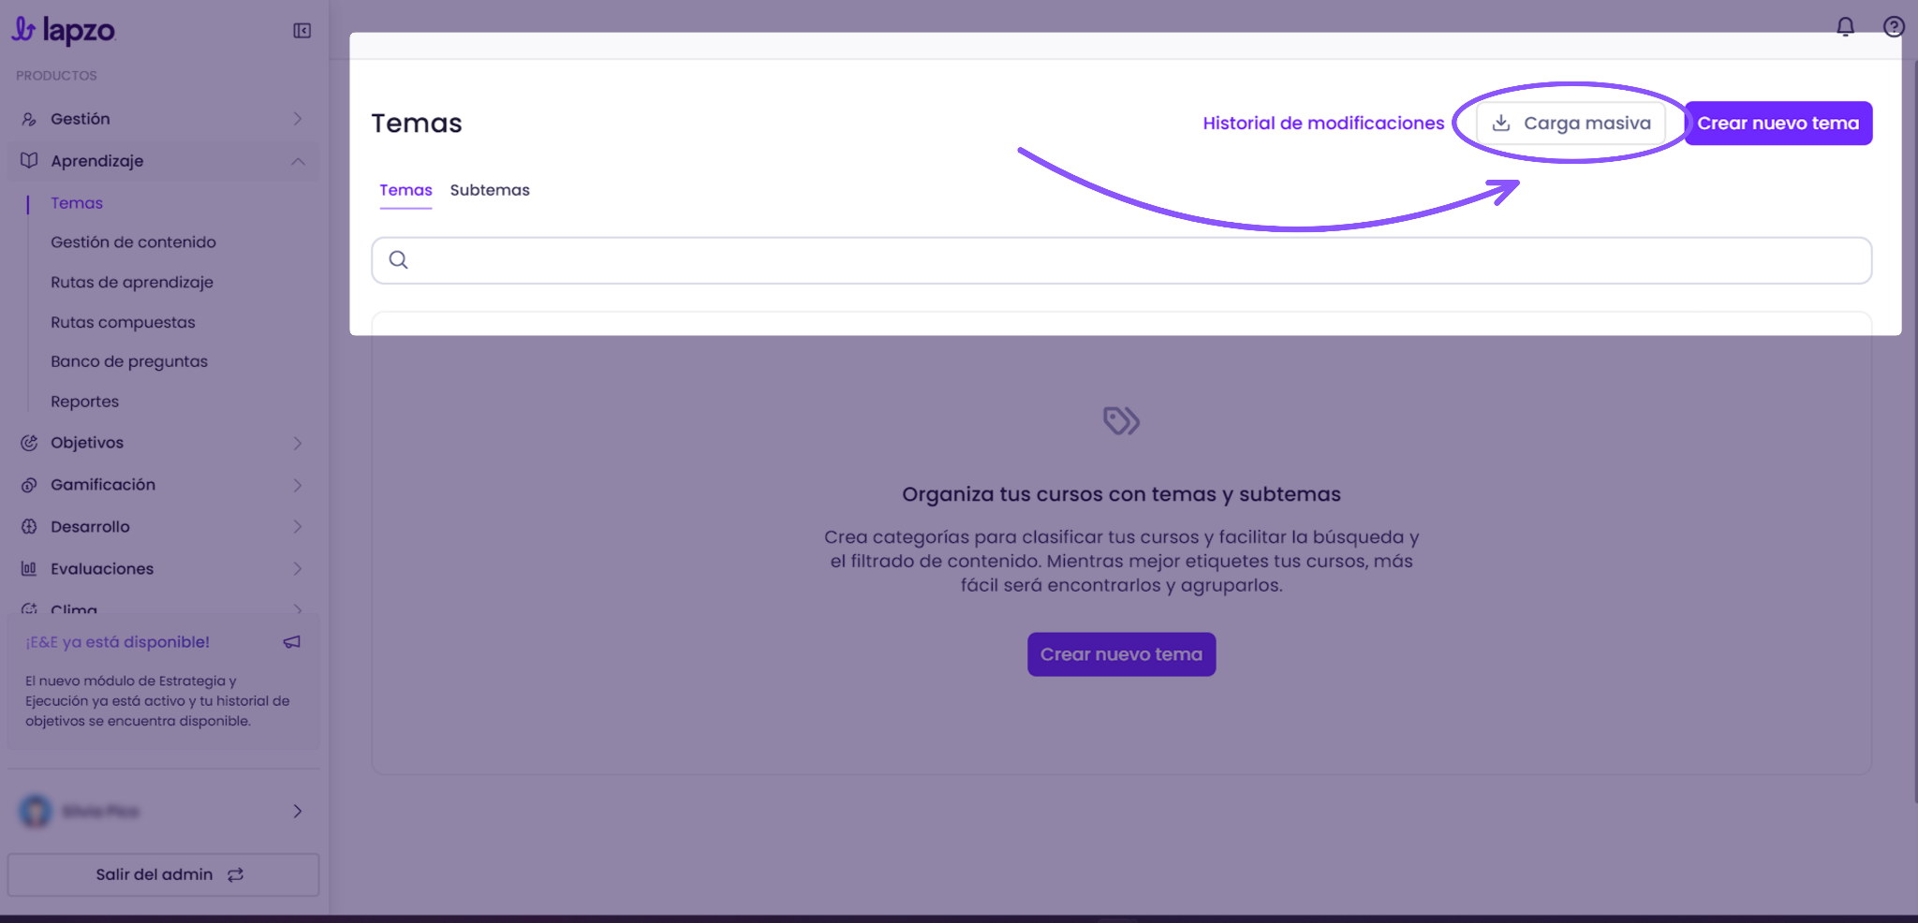Expand the Desarrollo section chevron
Image resolution: width=1918 pixels, height=923 pixels.
coord(298,527)
